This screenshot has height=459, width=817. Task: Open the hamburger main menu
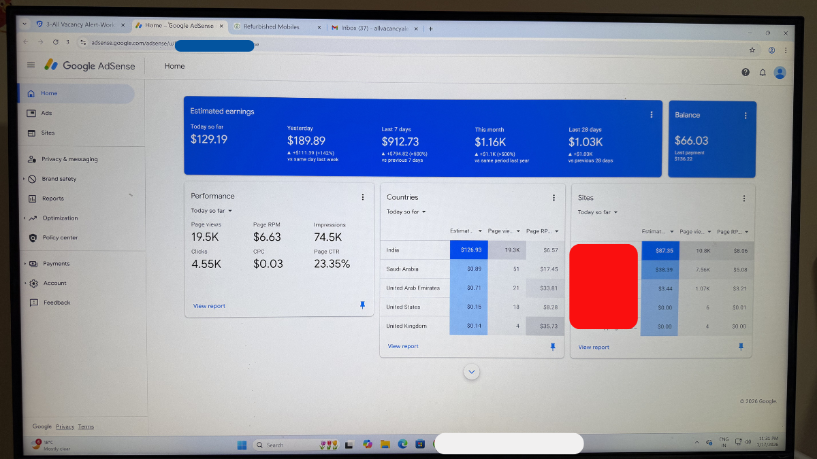tap(31, 65)
